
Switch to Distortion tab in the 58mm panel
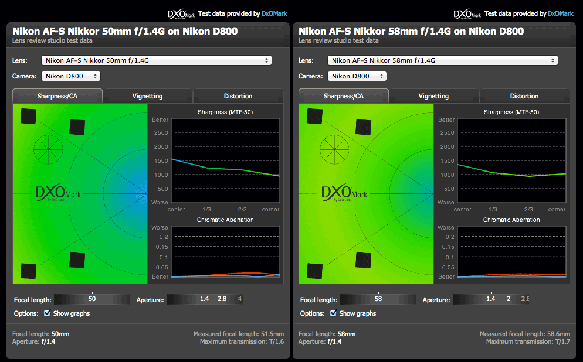(524, 96)
